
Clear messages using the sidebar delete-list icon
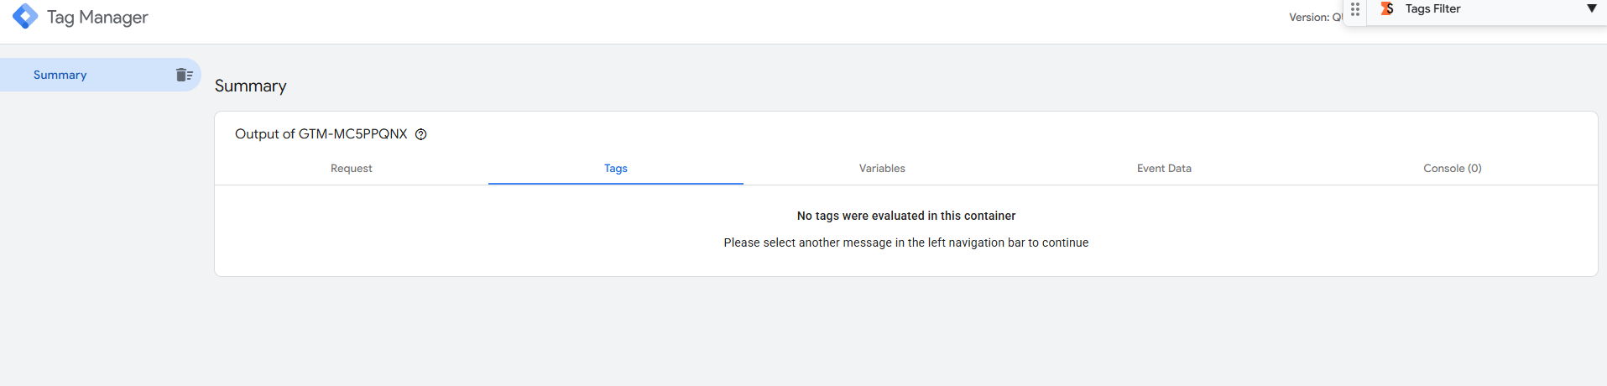[x=185, y=75]
